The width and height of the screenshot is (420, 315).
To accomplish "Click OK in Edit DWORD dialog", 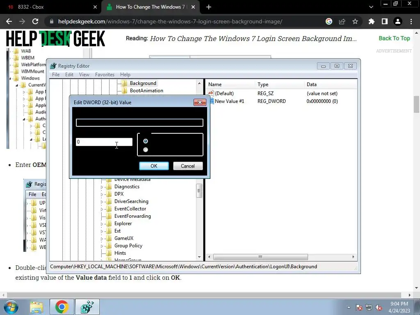I will pyautogui.click(x=154, y=166).
